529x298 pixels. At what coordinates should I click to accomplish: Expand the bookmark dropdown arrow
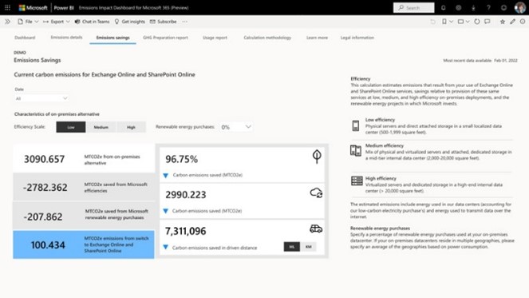(451, 22)
